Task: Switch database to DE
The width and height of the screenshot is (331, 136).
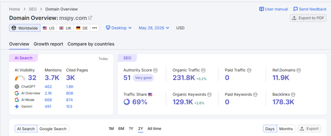Action: coord(82,28)
